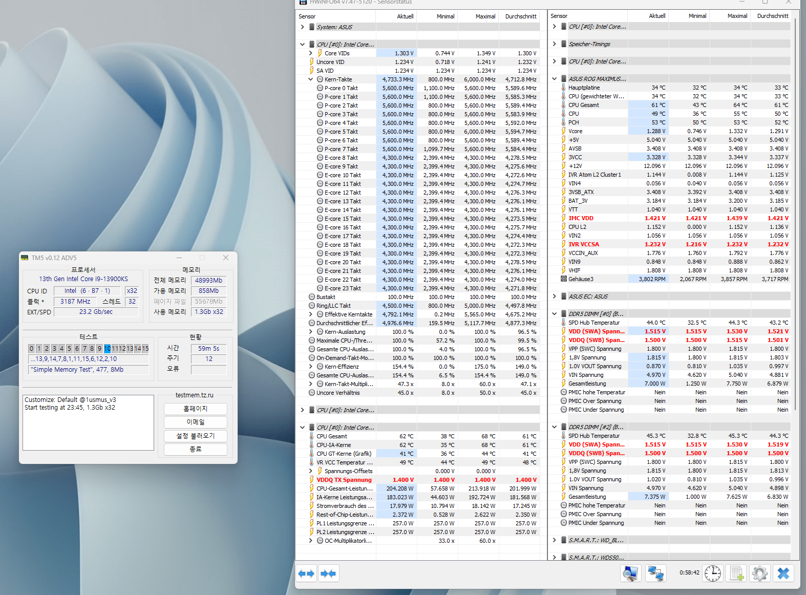Click the 설정 불러오기 button

[x=195, y=436]
